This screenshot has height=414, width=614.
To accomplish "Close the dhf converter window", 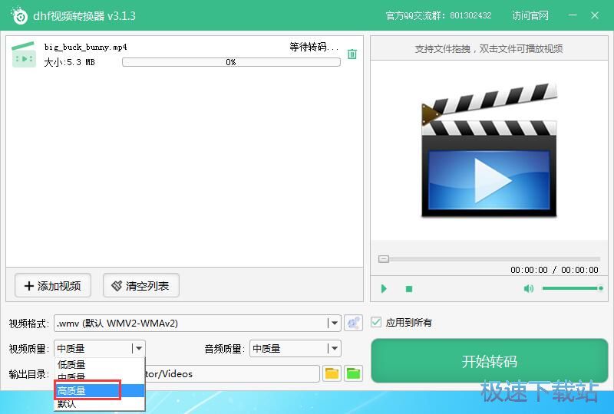I will 595,15.
